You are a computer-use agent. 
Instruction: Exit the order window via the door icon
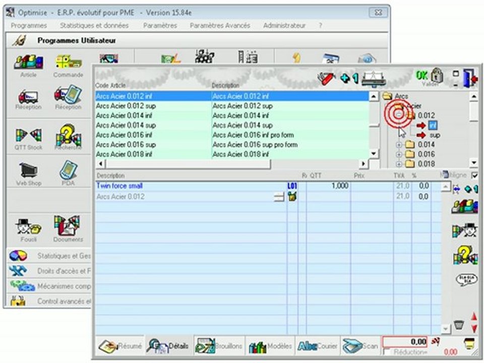(470, 79)
